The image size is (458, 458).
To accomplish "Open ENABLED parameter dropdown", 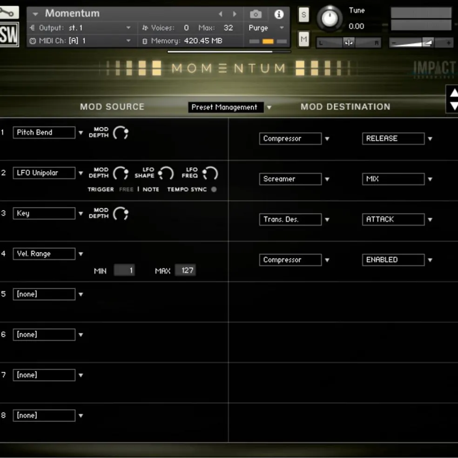I will pyautogui.click(x=430, y=260).
